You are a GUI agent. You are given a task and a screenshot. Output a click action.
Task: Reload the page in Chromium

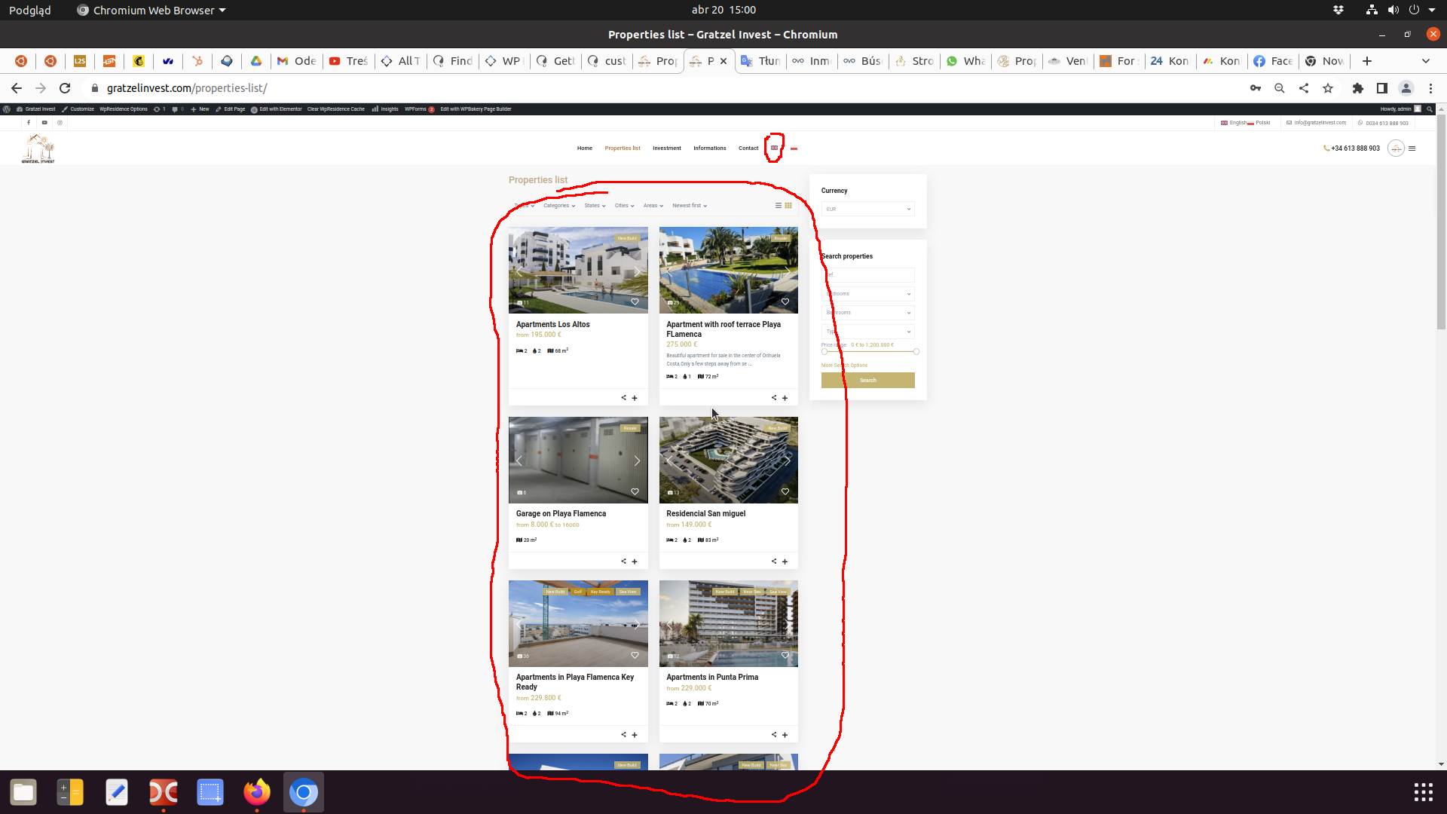[65, 88]
